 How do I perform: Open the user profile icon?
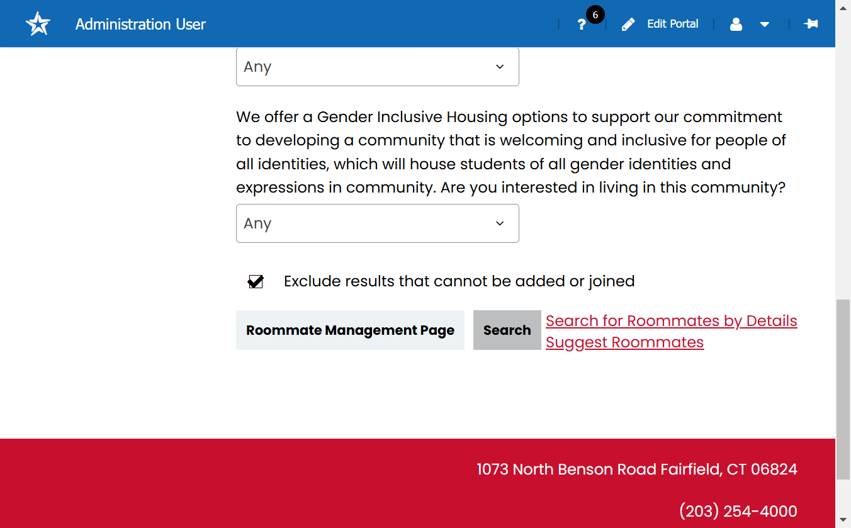pyautogui.click(x=736, y=25)
